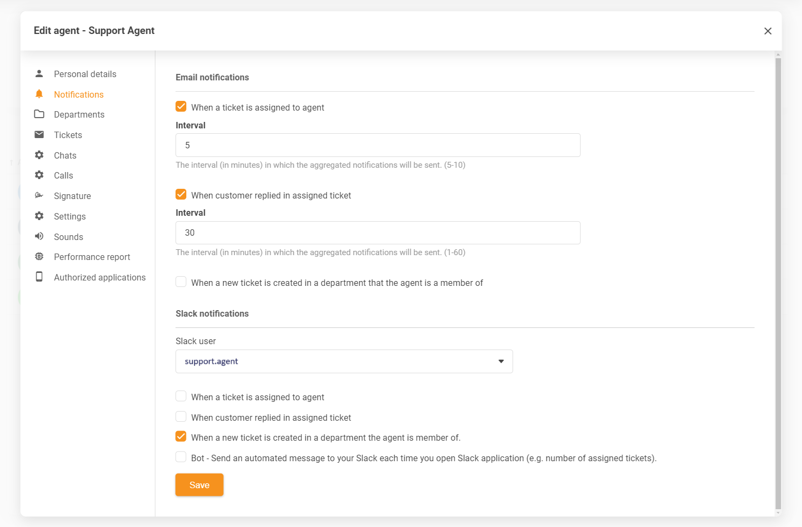Click the bell icon beside Notifications

39,94
